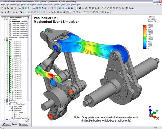
Task: Collapse the Unit Systems node
Action: pyautogui.click(x=5, y=19)
